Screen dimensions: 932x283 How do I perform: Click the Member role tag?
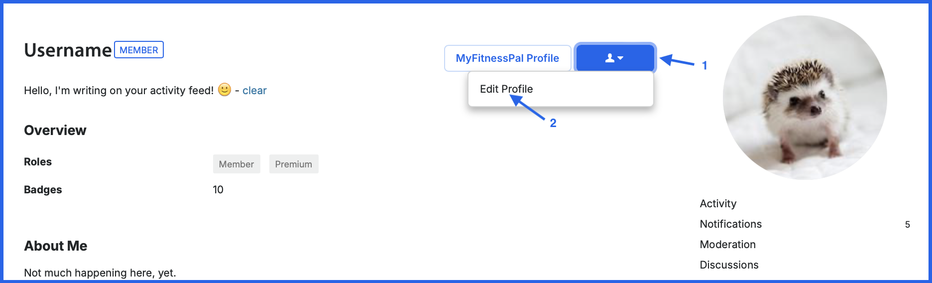(236, 164)
